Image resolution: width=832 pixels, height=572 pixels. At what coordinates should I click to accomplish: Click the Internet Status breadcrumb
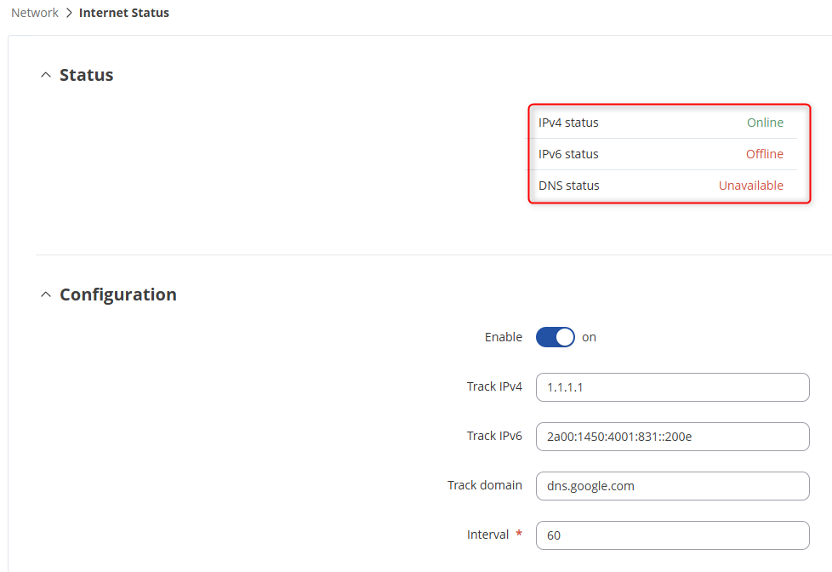pyautogui.click(x=124, y=13)
